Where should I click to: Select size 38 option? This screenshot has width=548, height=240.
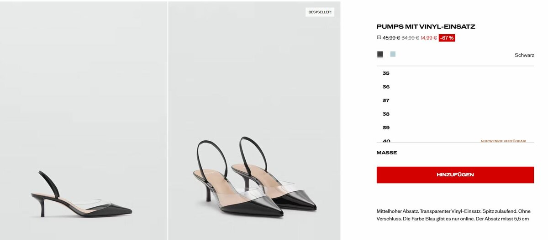point(386,114)
